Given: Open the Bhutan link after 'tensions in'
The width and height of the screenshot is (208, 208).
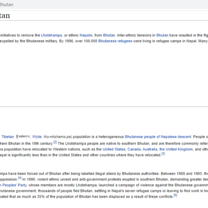Looking at the screenshot, I should [162, 35].
